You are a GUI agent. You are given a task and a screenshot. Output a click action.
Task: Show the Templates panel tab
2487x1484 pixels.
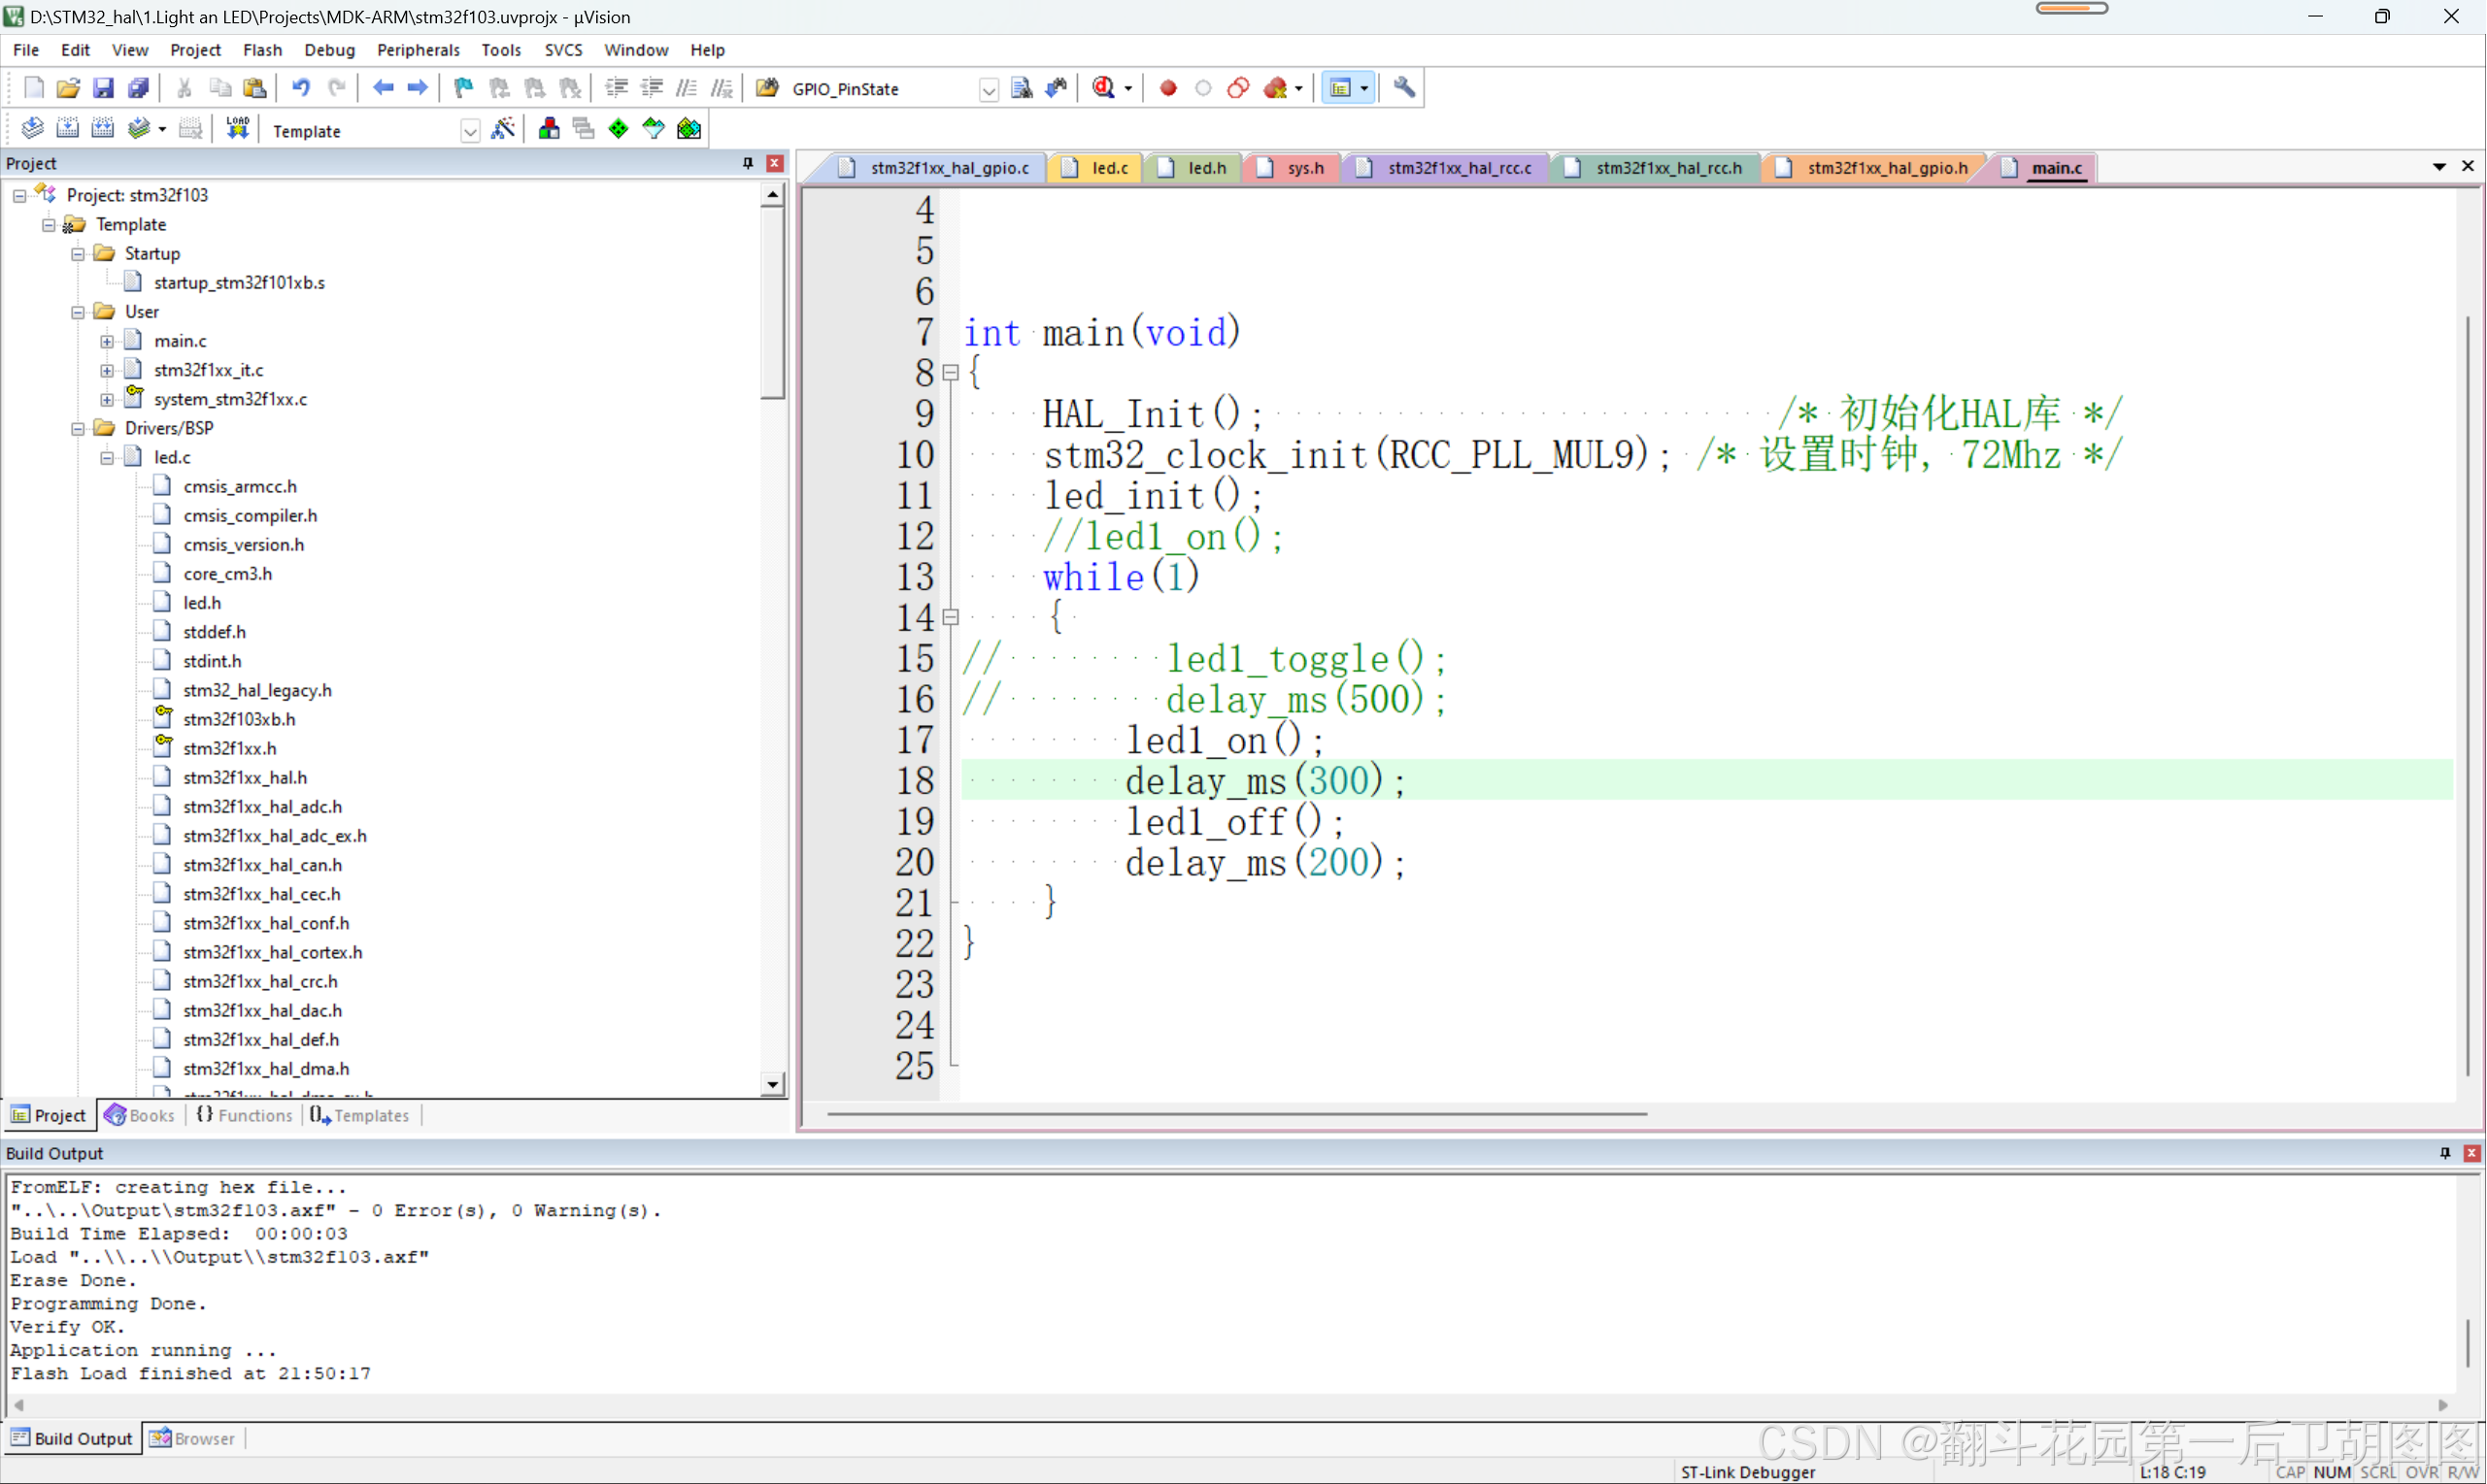pos(360,1116)
